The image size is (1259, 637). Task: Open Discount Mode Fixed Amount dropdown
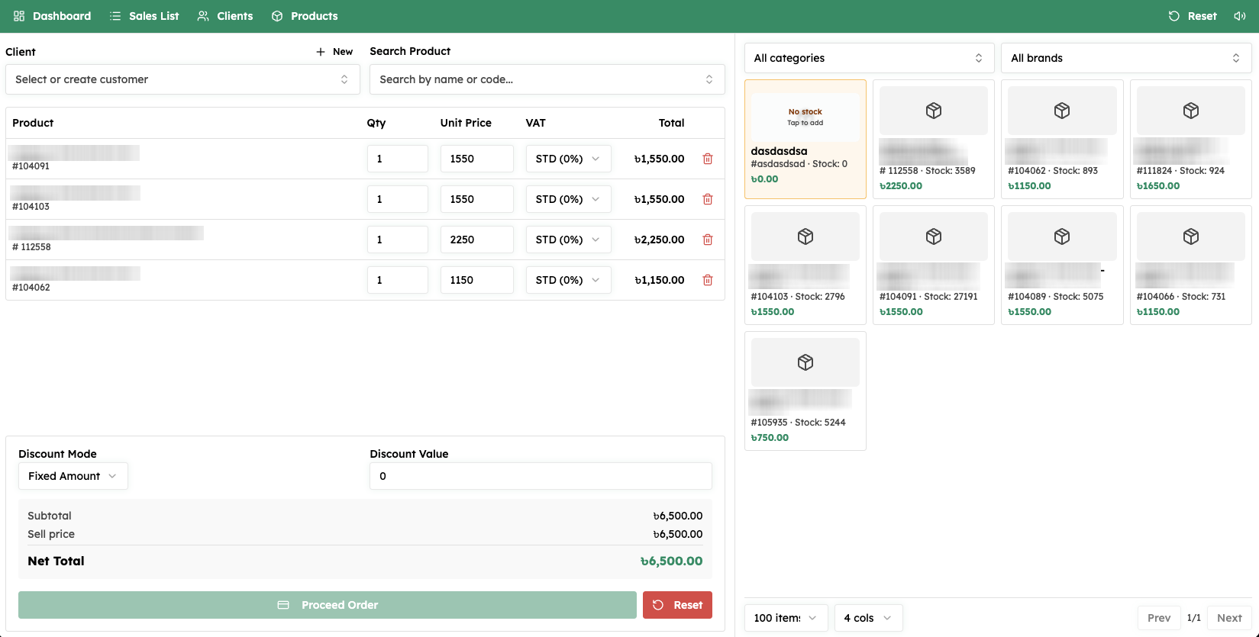73,476
